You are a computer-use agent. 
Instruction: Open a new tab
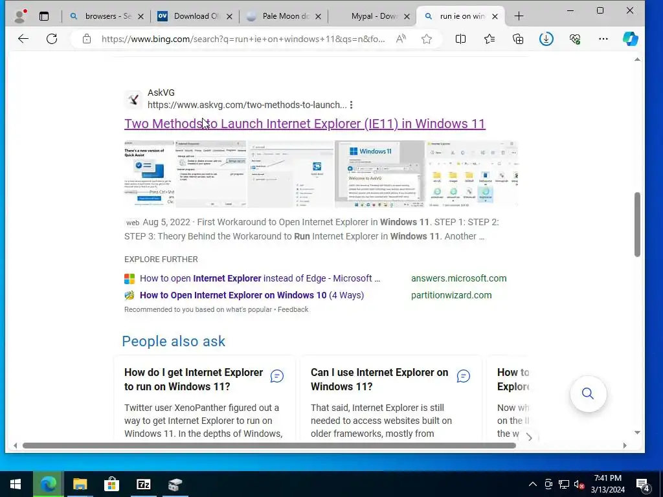519,16
